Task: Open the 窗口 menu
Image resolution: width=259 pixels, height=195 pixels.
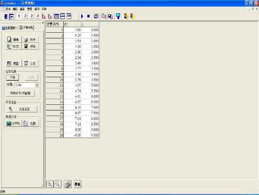Action: pos(37,9)
